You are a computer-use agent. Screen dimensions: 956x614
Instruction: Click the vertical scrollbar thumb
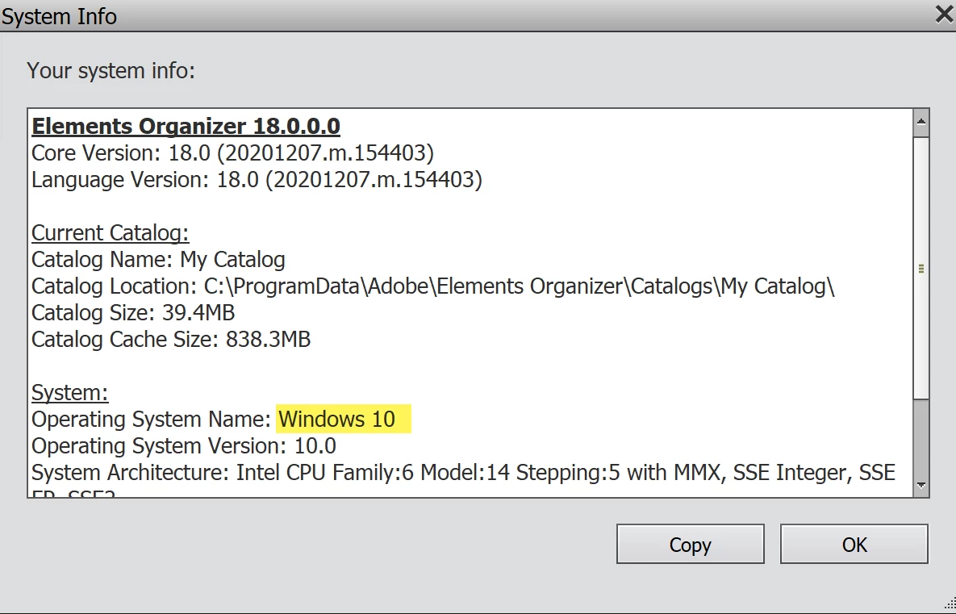coord(921,269)
